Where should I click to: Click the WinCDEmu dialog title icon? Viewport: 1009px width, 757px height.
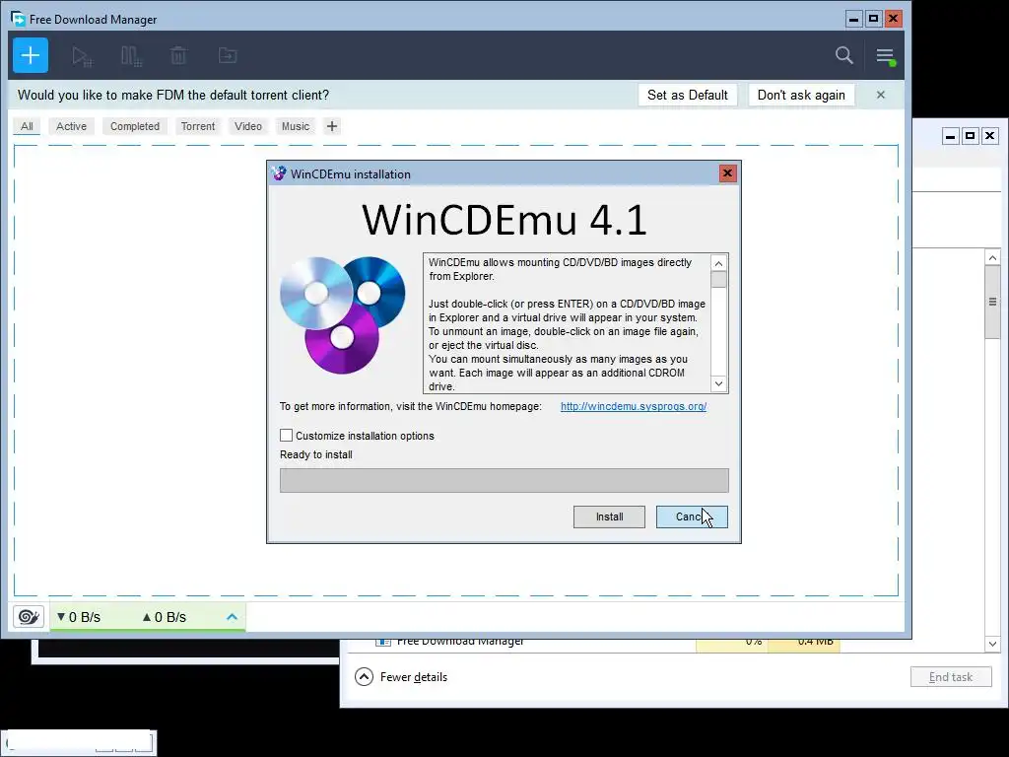[x=279, y=173]
